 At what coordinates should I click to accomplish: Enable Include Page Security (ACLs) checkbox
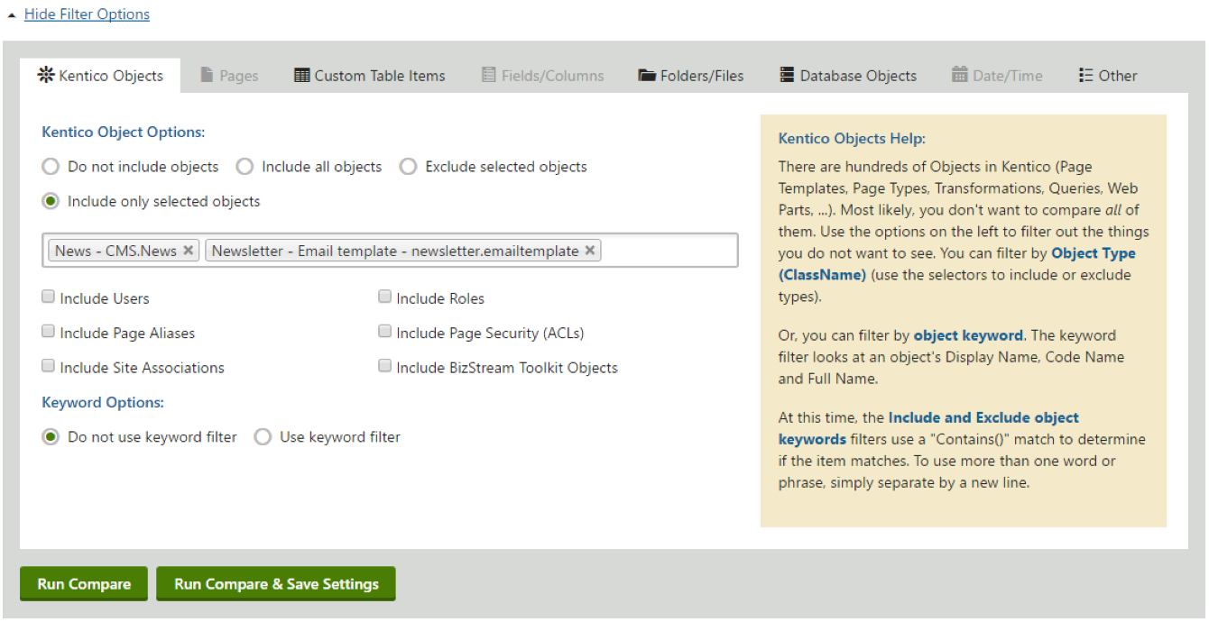pos(384,331)
